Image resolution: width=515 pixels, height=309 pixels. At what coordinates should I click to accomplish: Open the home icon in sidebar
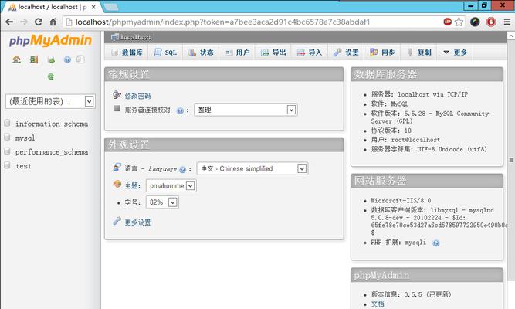tap(16, 59)
